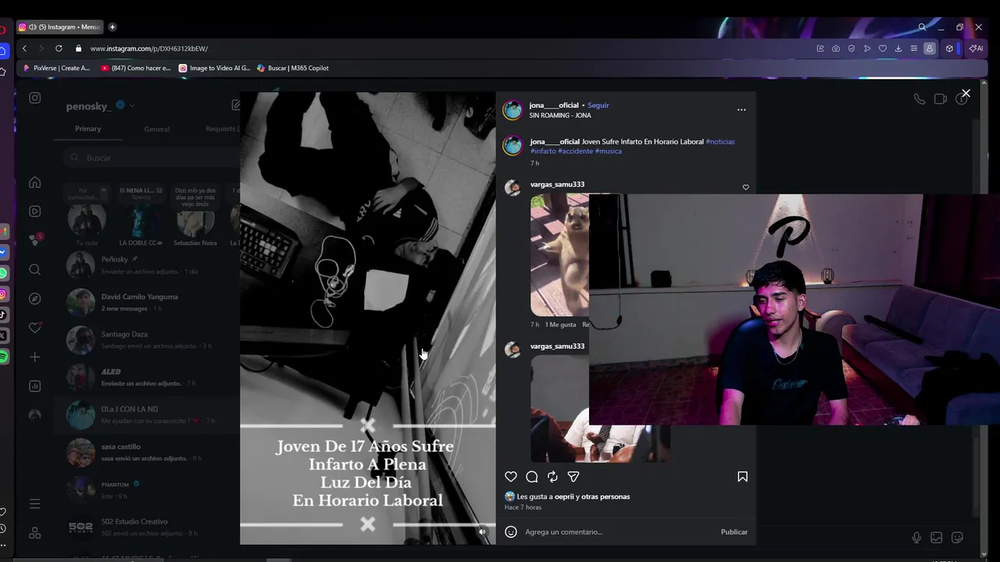Open the David Camilo Yanguma conversation

[x=147, y=302]
